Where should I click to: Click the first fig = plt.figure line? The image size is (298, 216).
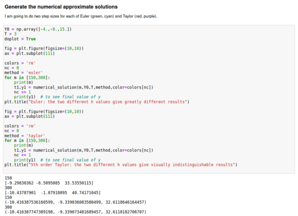click(44, 49)
